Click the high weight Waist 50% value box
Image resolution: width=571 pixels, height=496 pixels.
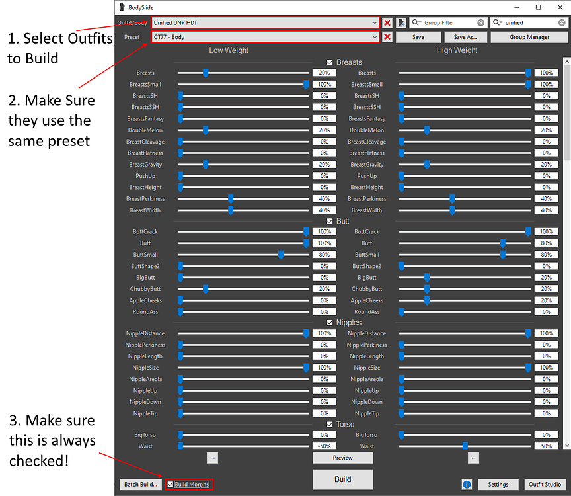click(547, 446)
